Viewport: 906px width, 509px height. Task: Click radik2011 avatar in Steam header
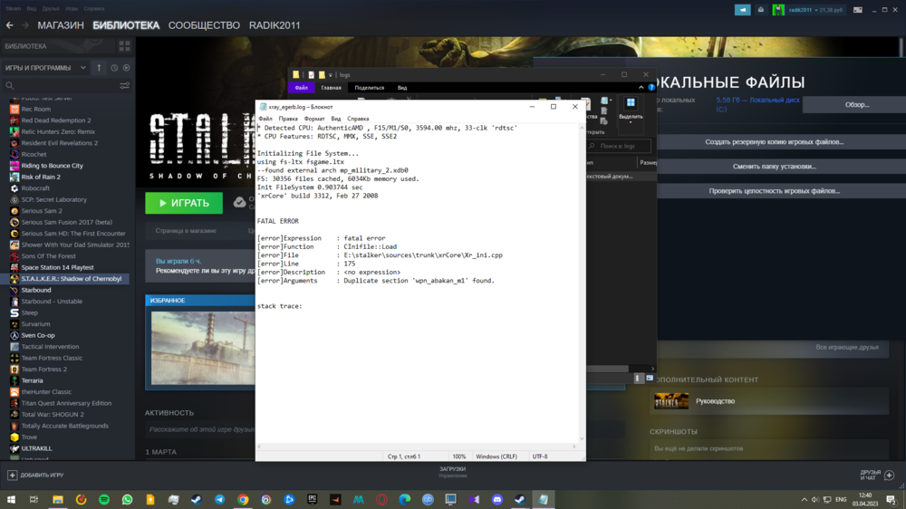[x=778, y=10]
